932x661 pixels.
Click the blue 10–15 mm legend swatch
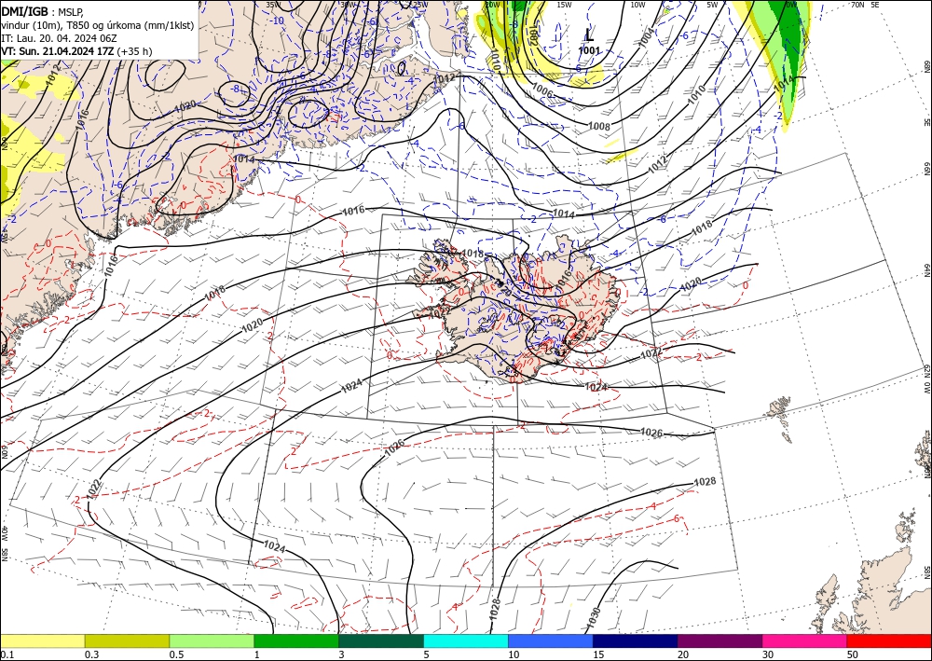[x=551, y=640]
